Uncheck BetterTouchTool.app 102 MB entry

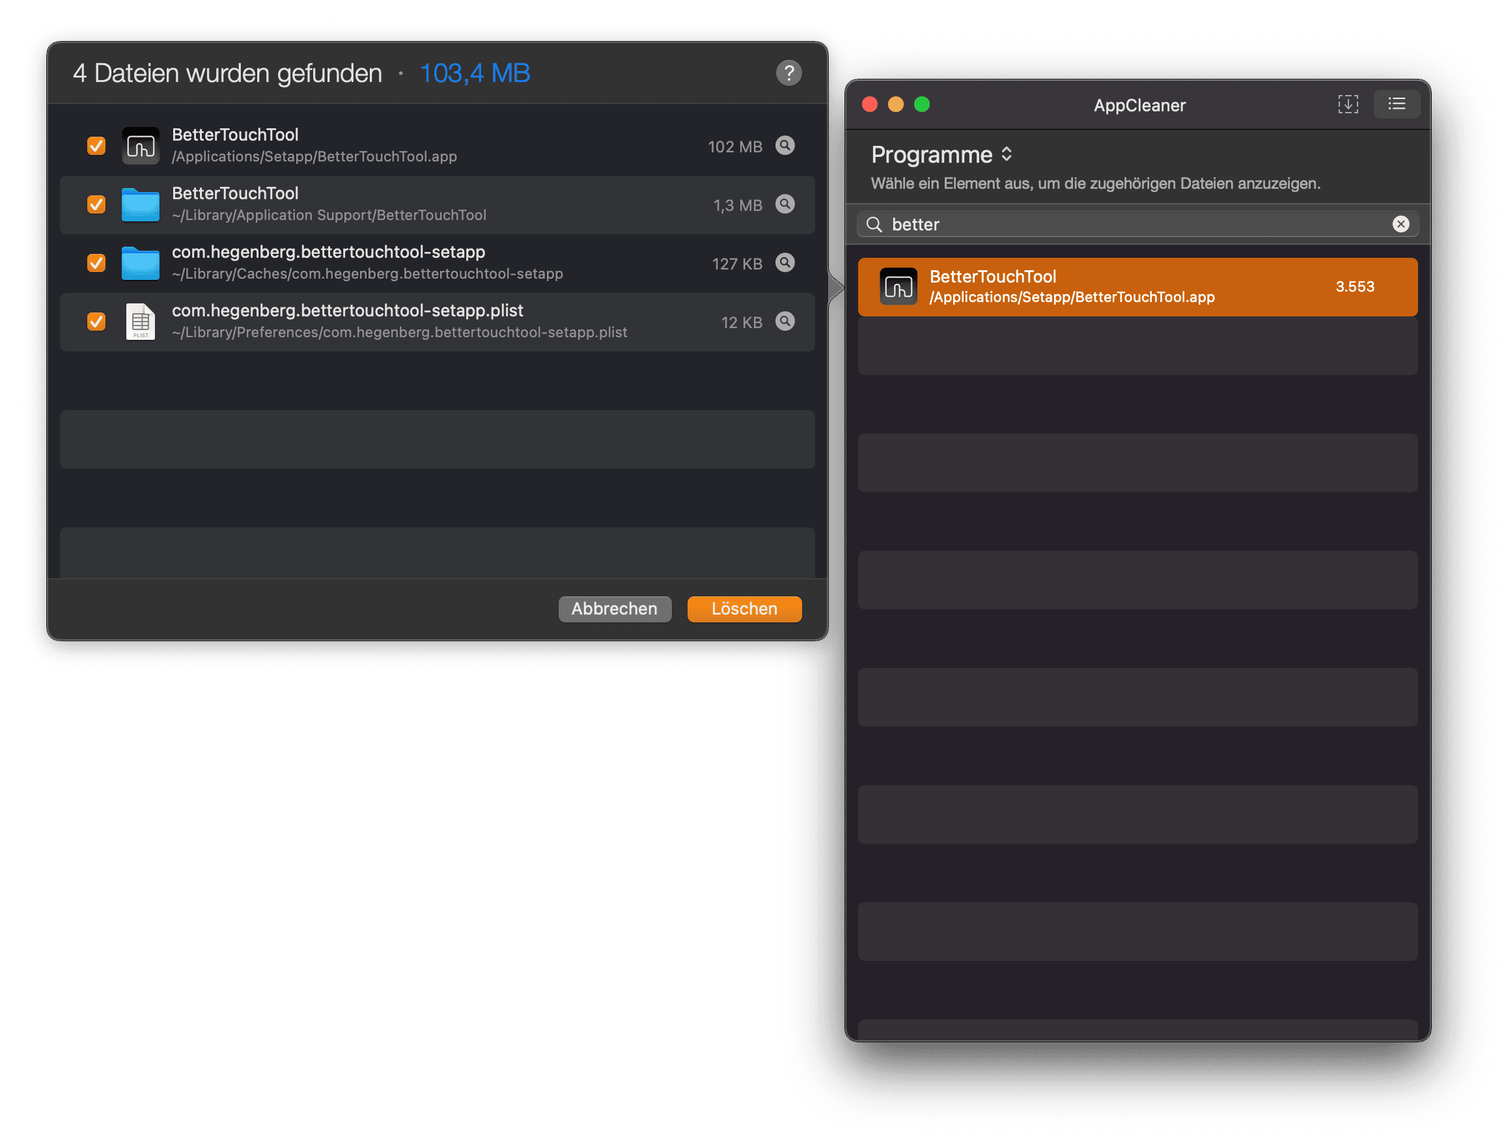[x=96, y=145]
